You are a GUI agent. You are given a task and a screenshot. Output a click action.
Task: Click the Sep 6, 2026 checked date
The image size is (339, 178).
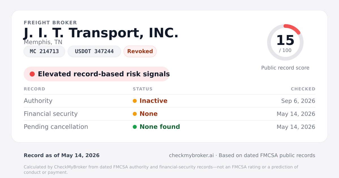(298, 101)
